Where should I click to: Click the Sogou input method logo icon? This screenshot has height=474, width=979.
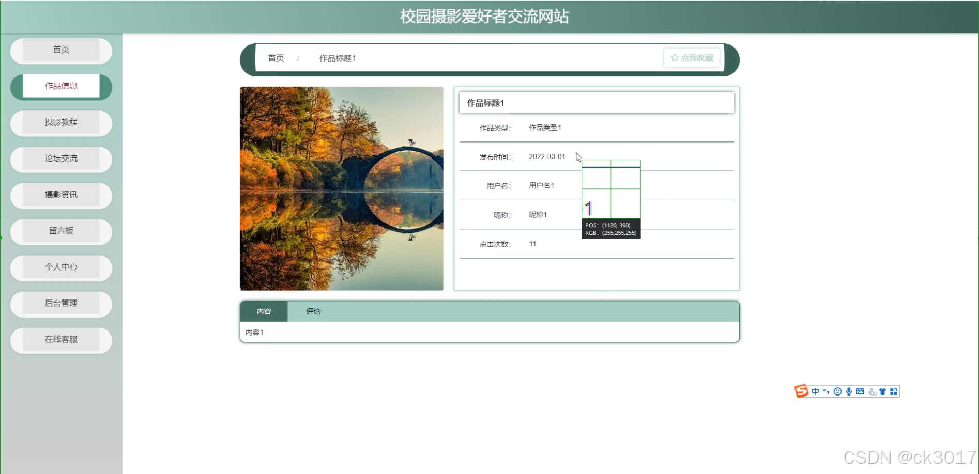pyautogui.click(x=801, y=391)
